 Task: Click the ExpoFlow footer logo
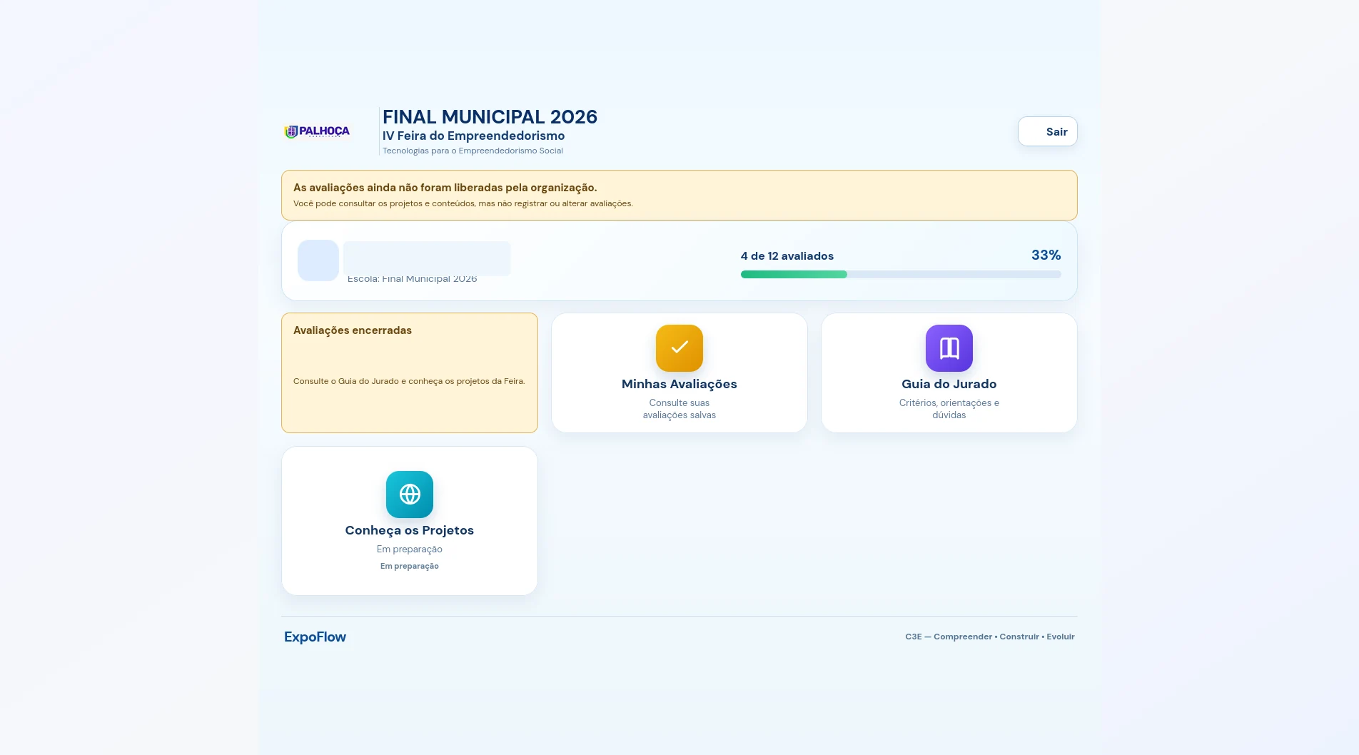point(315,637)
